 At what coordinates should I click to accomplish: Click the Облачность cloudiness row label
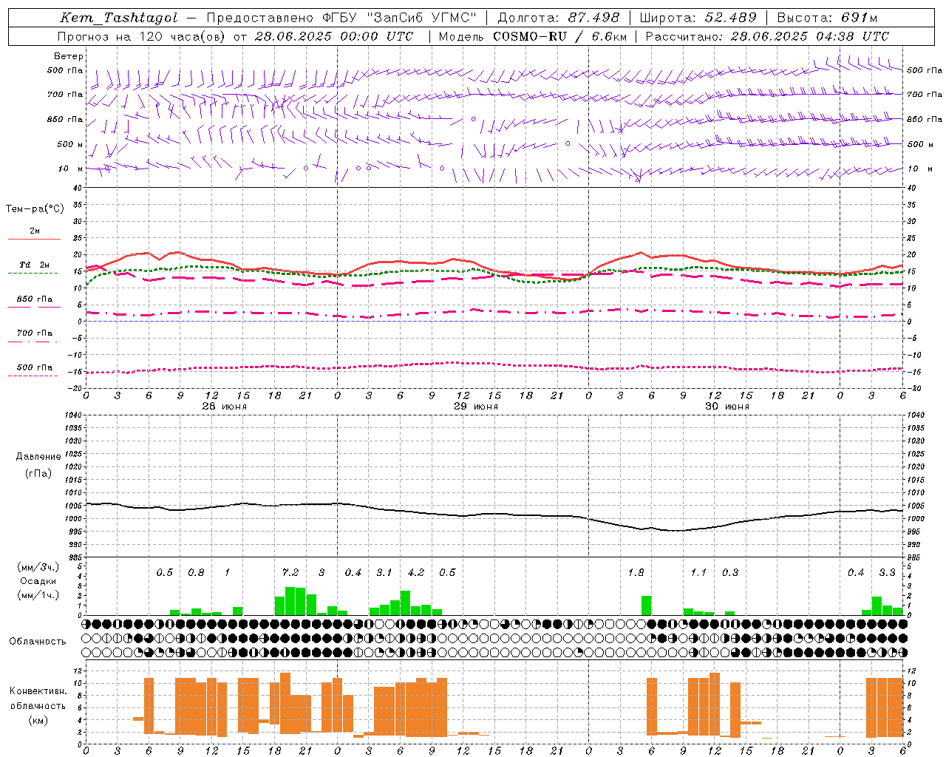pos(38,642)
